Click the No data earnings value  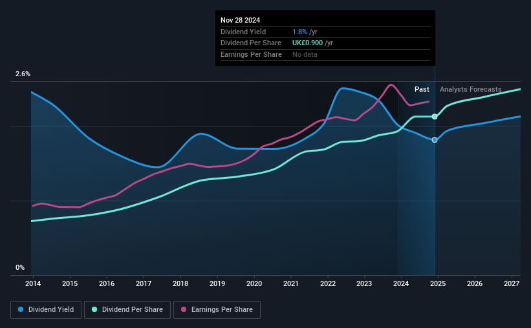pos(305,54)
